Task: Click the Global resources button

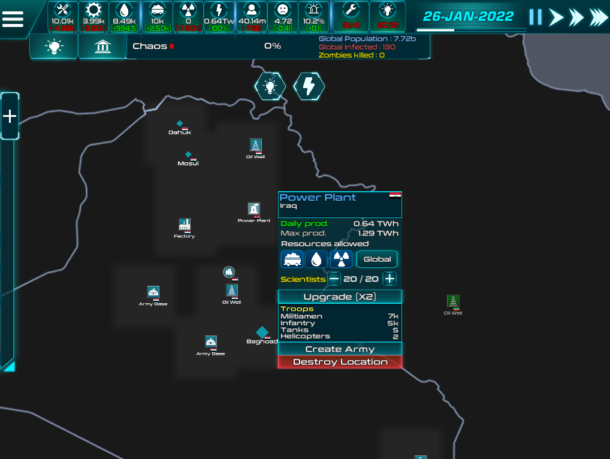Action: 376,259
